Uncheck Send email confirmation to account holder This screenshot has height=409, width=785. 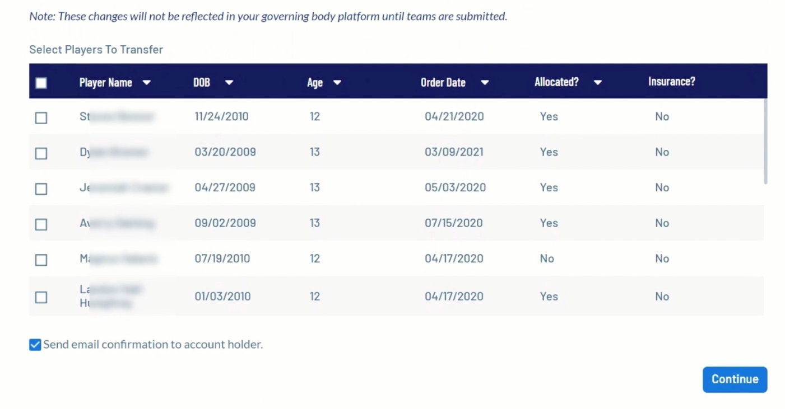tap(35, 345)
